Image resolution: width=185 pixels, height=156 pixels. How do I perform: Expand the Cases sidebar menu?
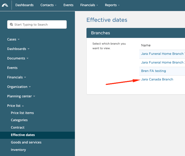point(13,39)
